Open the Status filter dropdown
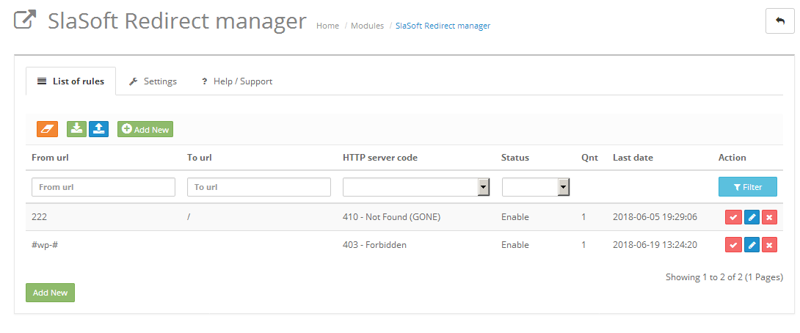 pyautogui.click(x=536, y=187)
